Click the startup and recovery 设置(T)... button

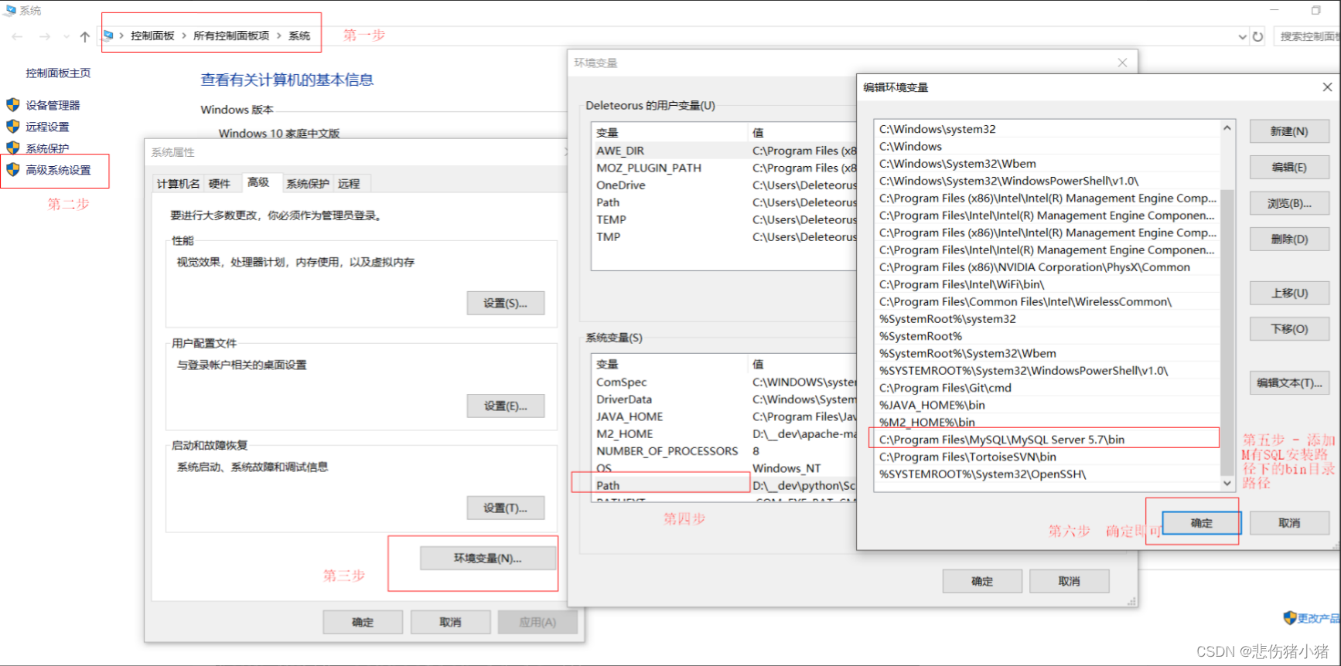(x=505, y=508)
